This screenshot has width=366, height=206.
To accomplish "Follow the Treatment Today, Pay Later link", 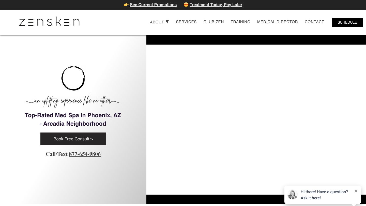I will 216,5.
